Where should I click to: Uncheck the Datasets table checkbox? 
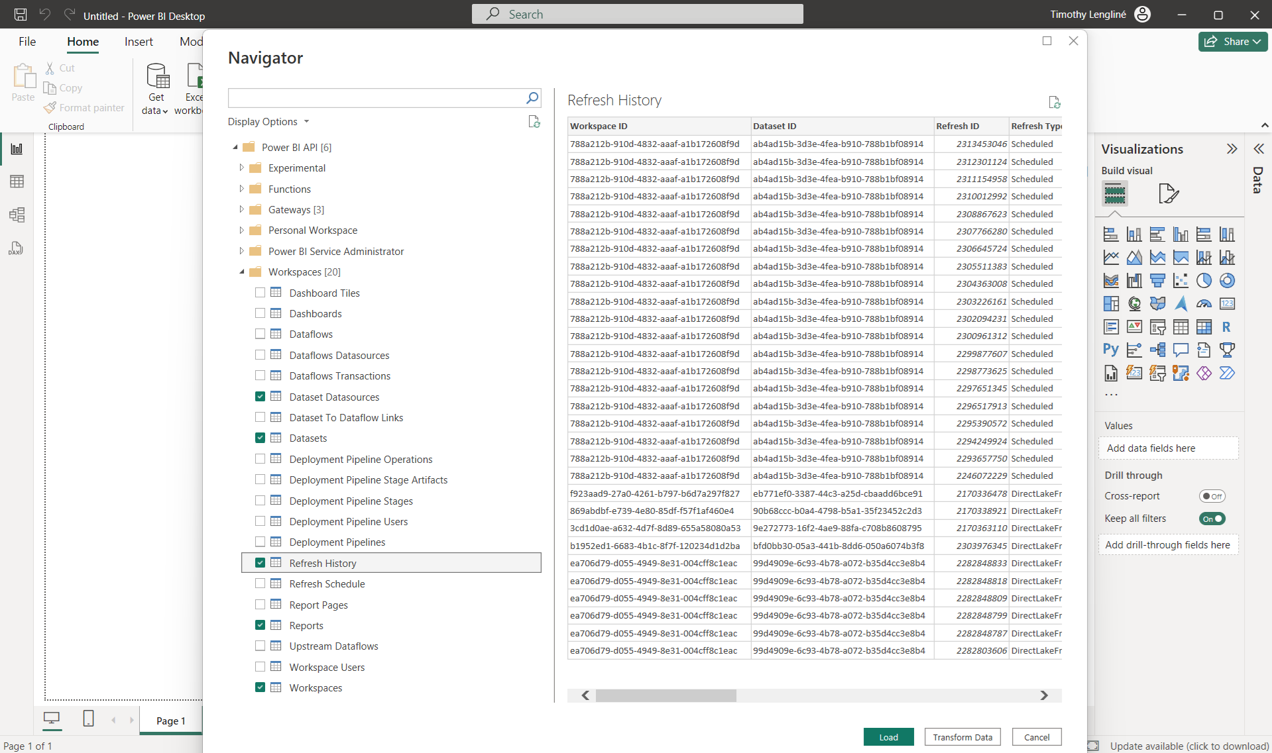click(260, 438)
